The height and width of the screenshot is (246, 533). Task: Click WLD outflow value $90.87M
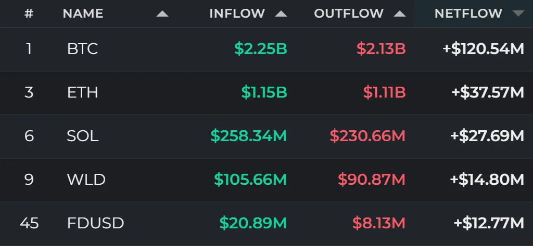tap(372, 179)
